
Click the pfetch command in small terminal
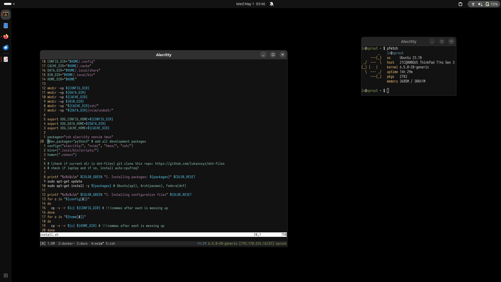tap(392, 48)
